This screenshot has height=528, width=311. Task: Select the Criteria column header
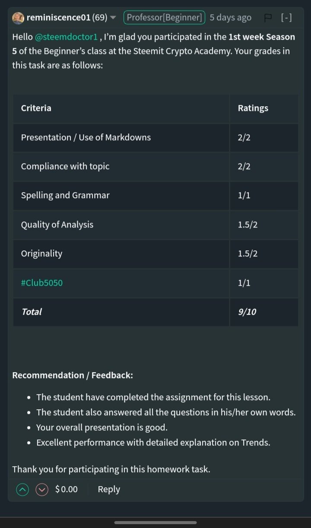pyautogui.click(x=121, y=108)
